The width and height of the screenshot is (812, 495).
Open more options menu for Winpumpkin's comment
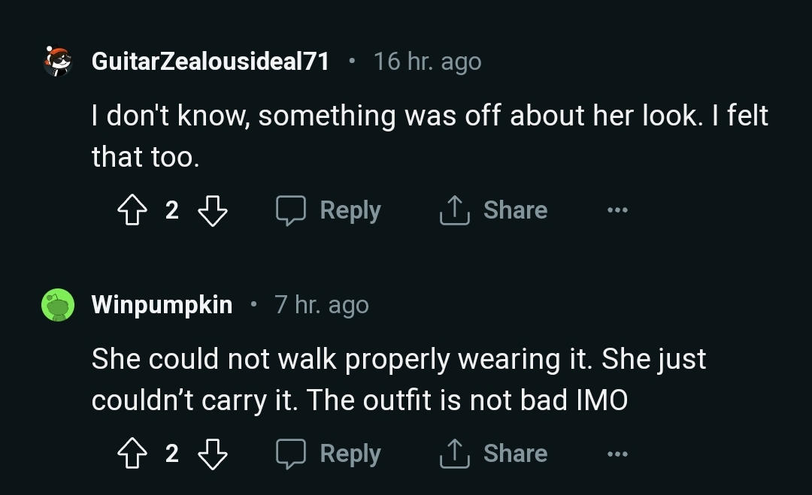click(x=617, y=454)
